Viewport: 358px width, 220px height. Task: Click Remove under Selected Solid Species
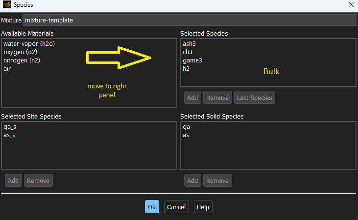pos(217,180)
